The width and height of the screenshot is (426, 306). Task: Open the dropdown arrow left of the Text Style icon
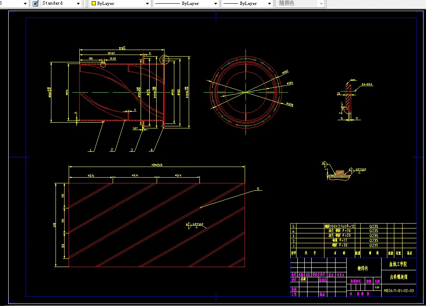(x=25, y=4)
